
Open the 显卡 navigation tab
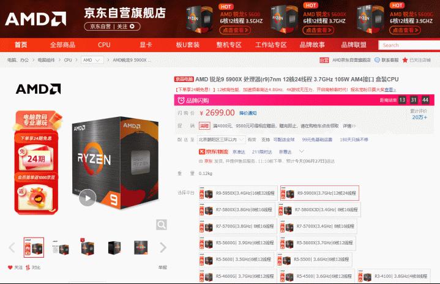tap(146, 45)
